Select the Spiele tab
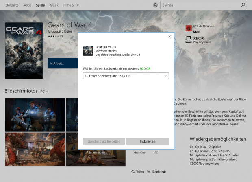This screenshot has width=252, height=182. click(40, 5)
